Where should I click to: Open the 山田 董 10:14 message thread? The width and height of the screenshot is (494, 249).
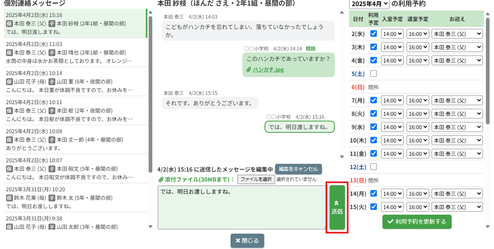point(75,82)
